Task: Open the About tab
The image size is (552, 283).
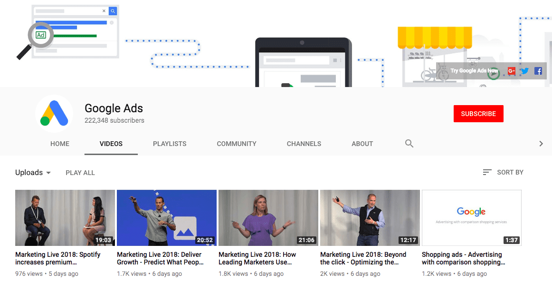Action: (x=362, y=144)
